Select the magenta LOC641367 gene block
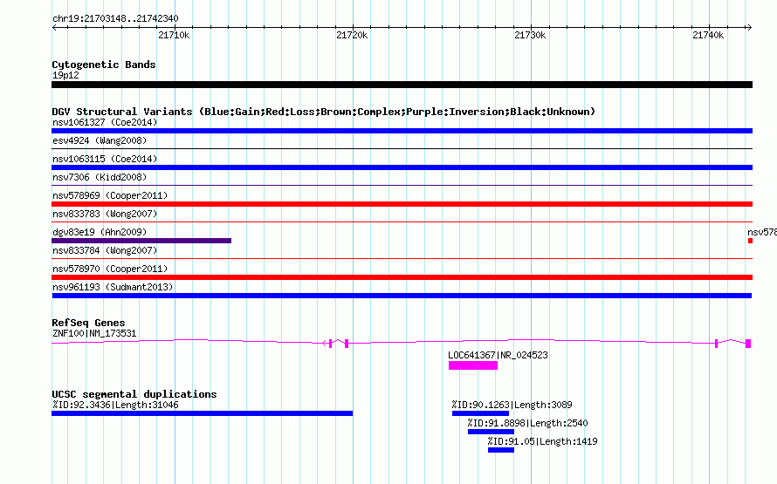 point(473,365)
